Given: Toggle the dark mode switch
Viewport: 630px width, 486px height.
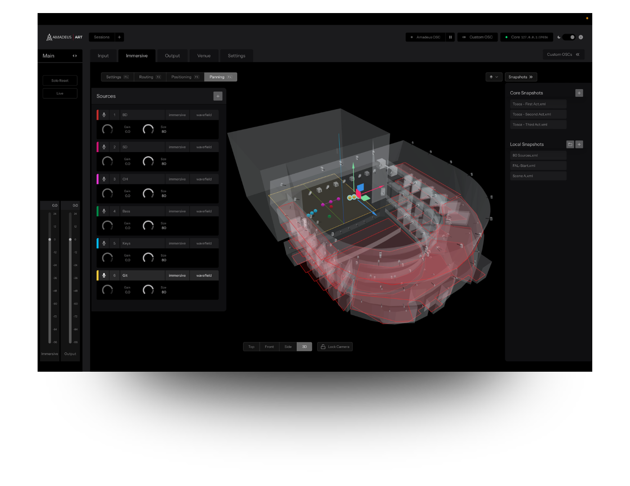Looking at the screenshot, I should (569, 37).
